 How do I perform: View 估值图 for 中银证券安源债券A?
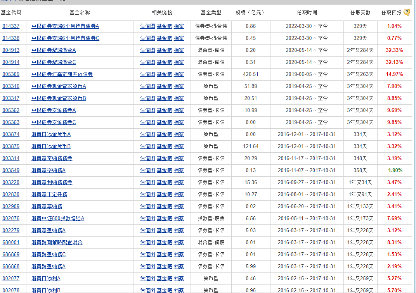click(x=147, y=110)
